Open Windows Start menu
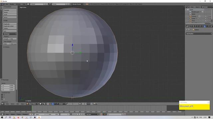This screenshot has width=213, height=119. click(2, 117)
